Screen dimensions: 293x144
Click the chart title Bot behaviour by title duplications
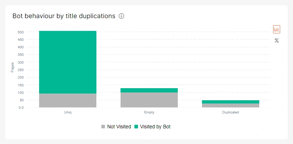[64, 16]
